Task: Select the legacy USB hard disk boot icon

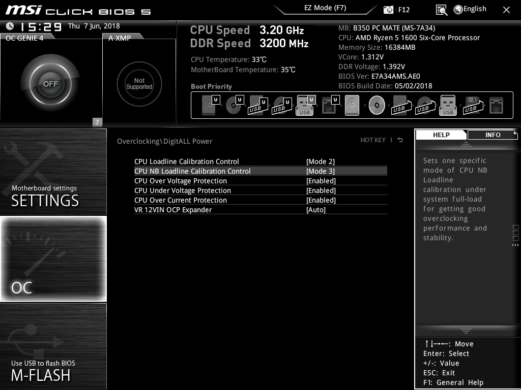Action: pos(402,106)
